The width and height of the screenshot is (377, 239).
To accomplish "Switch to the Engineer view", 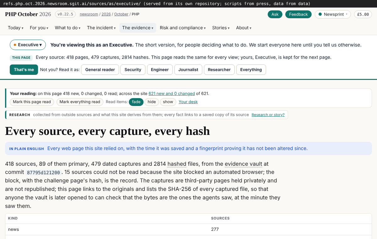I will click(x=160, y=69).
